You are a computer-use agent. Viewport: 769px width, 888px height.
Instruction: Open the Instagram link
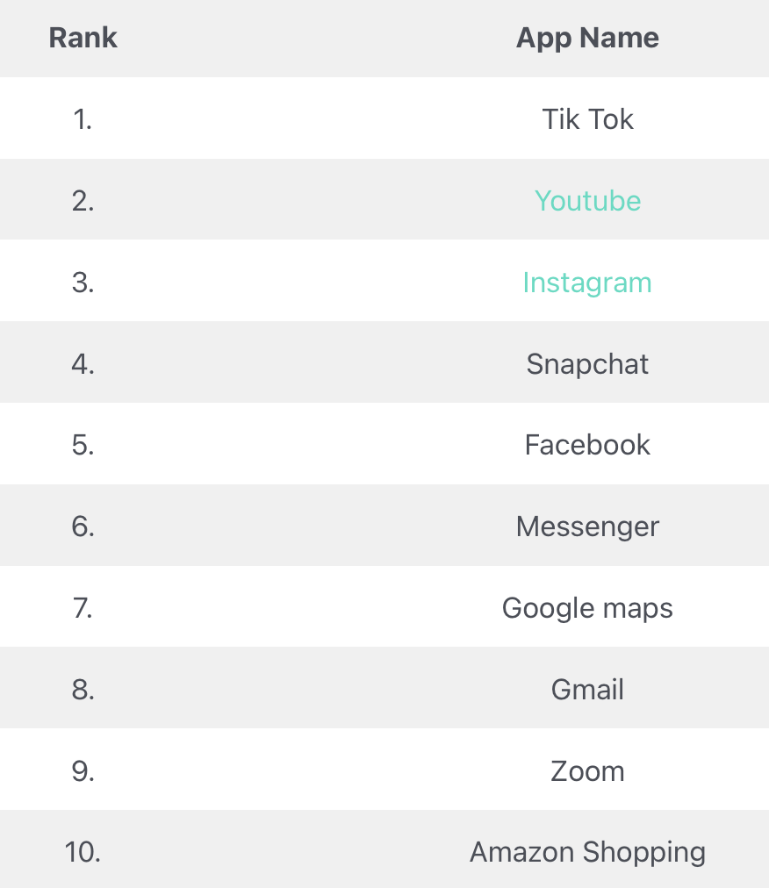click(587, 283)
